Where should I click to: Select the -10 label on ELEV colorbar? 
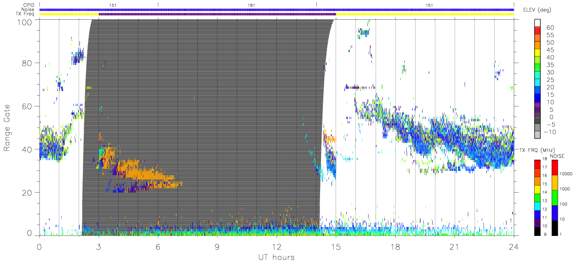550,132
